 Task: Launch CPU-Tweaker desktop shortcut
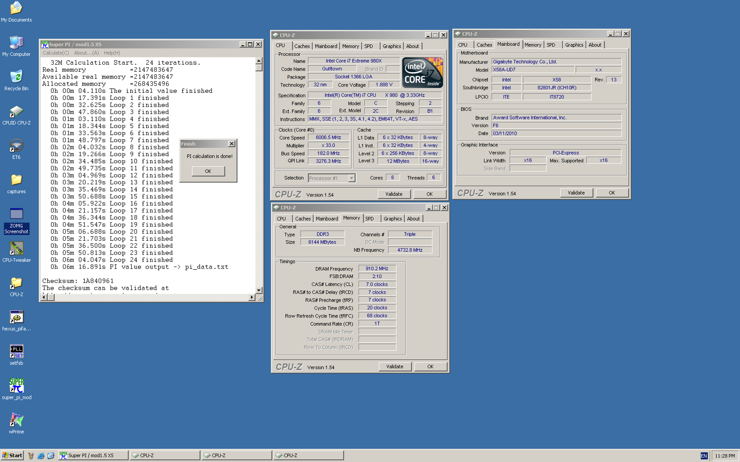pos(16,252)
